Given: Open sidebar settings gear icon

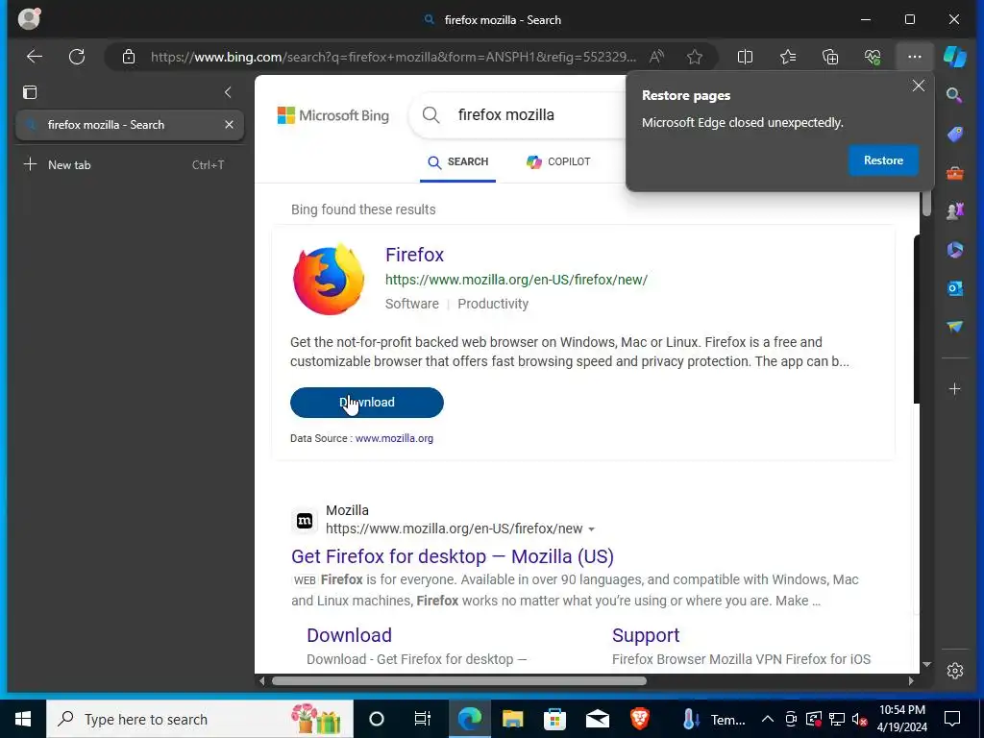Looking at the screenshot, I should (x=954, y=670).
